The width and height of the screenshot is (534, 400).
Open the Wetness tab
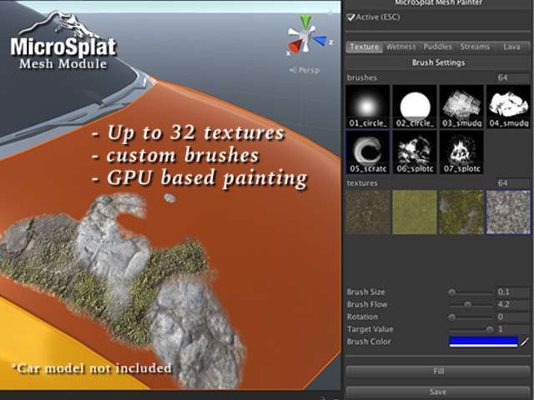[x=400, y=47]
